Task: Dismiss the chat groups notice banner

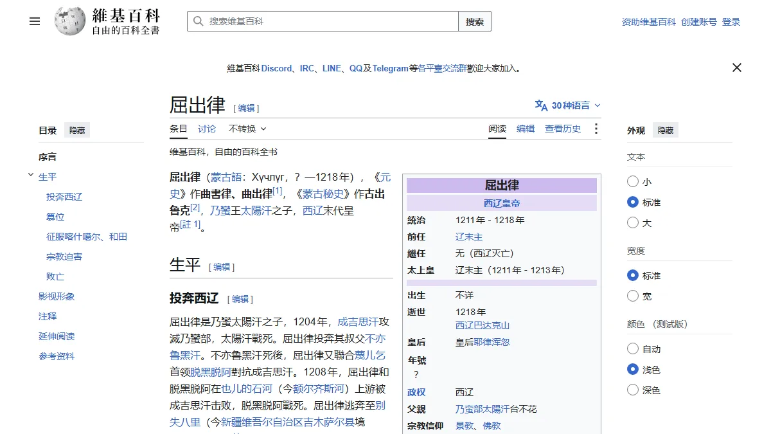Action: click(x=737, y=68)
